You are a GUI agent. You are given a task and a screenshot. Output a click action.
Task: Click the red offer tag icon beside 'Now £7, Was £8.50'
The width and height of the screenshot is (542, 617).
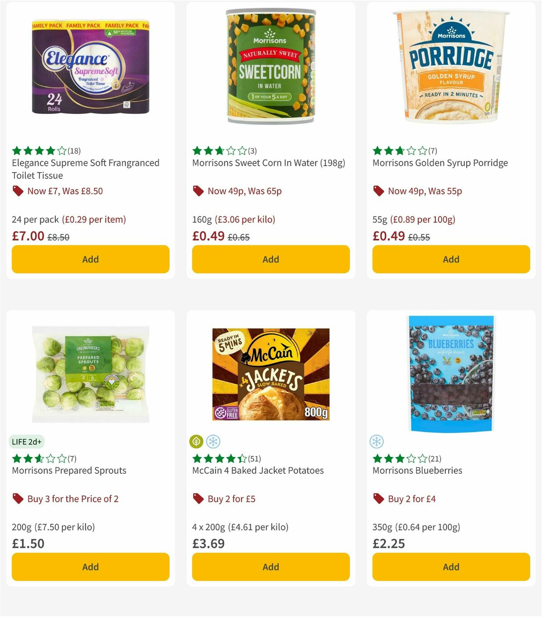(x=18, y=191)
